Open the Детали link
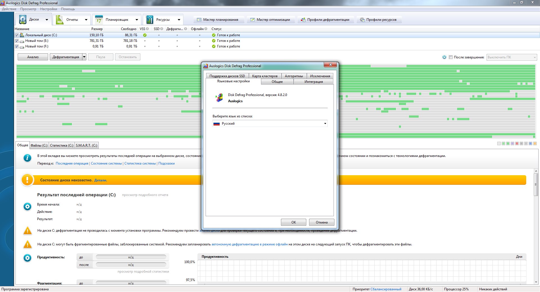The height and width of the screenshot is (292, 540). coord(100,180)
